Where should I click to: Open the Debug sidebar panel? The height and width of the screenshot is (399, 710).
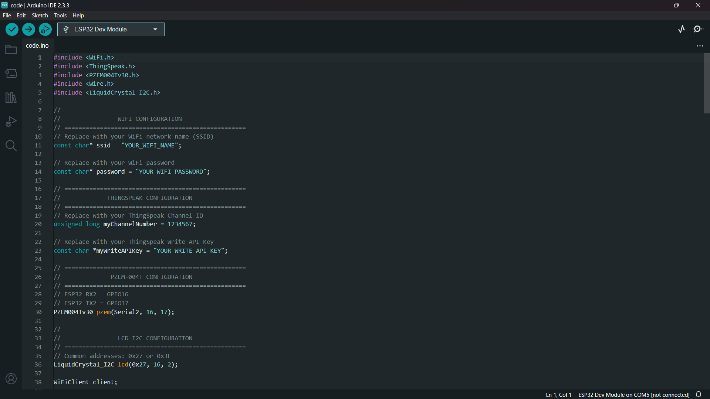click(x=11, y=122)
